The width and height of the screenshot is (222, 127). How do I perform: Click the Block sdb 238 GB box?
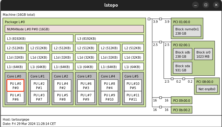click(183, 54)
